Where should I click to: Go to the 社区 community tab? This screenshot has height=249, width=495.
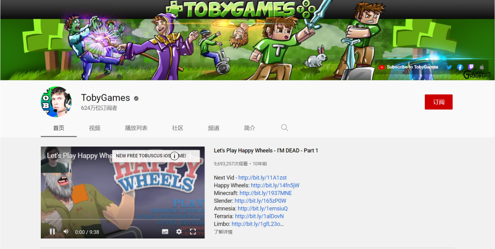178,128
